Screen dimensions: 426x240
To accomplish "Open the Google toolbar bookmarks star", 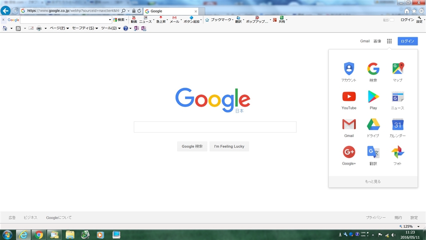I will click(x=207, y=20).
